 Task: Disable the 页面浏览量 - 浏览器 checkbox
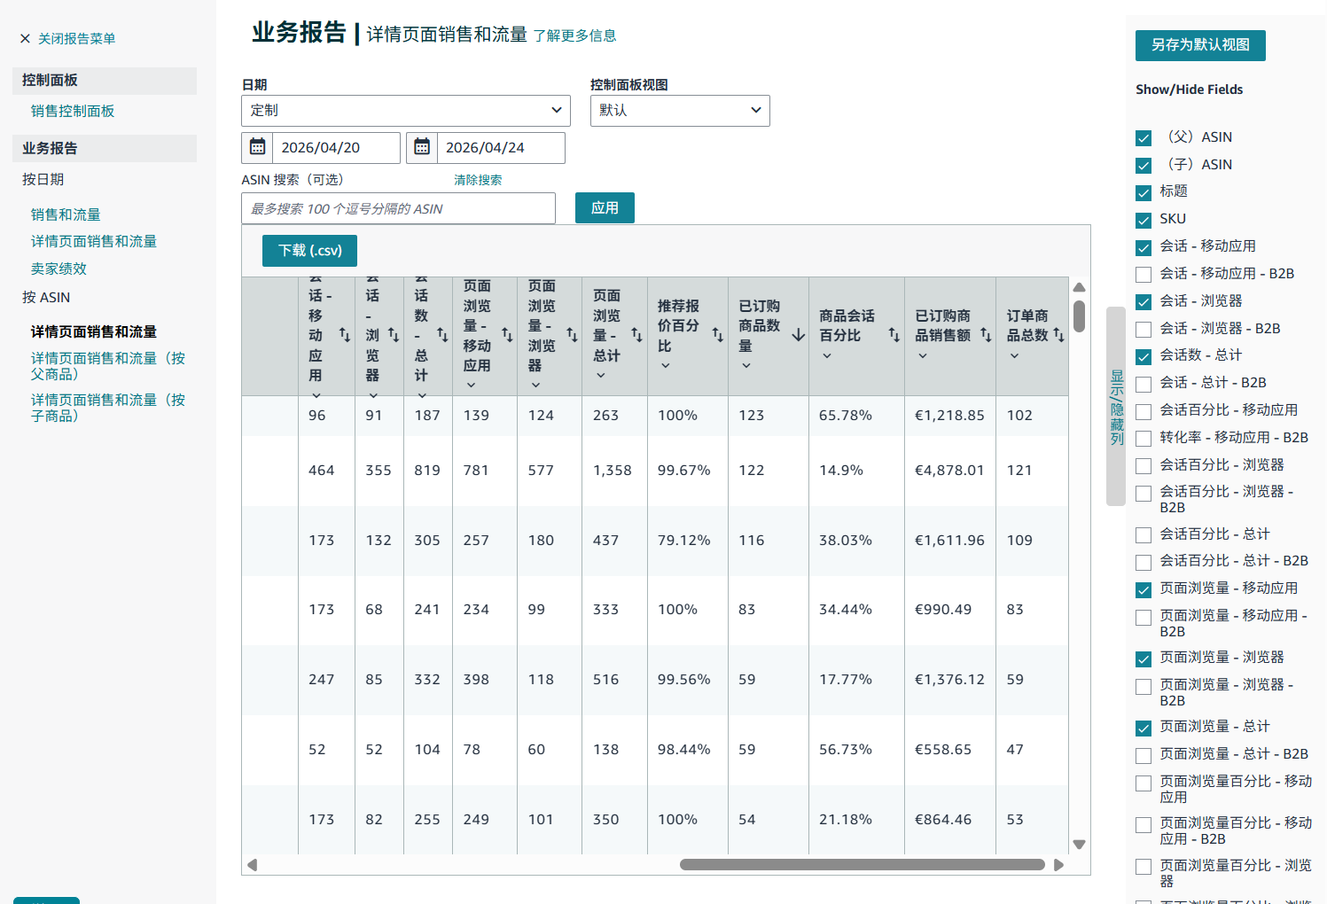coord(1144,659)
